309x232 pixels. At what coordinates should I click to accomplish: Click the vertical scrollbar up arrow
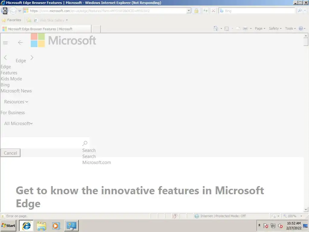(x=306, y=36)
